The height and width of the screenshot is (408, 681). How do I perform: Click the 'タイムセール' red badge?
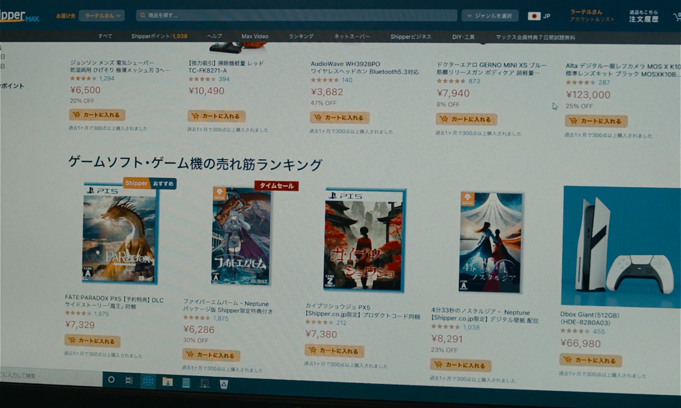pyautogui.click(x=277, y=186)
